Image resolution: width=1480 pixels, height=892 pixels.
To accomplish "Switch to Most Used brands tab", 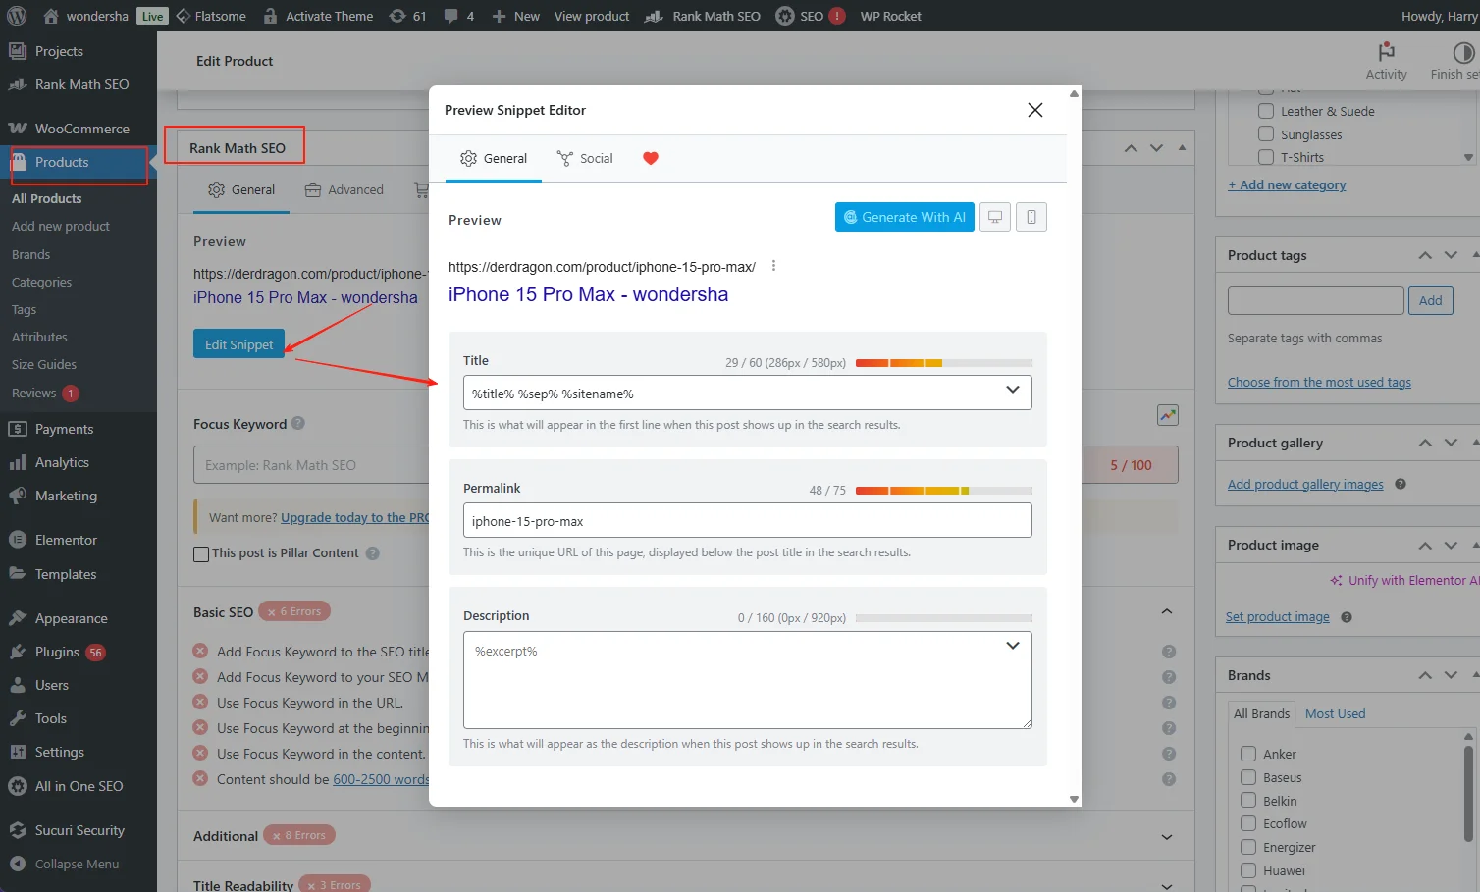I will pos(1335,713).
